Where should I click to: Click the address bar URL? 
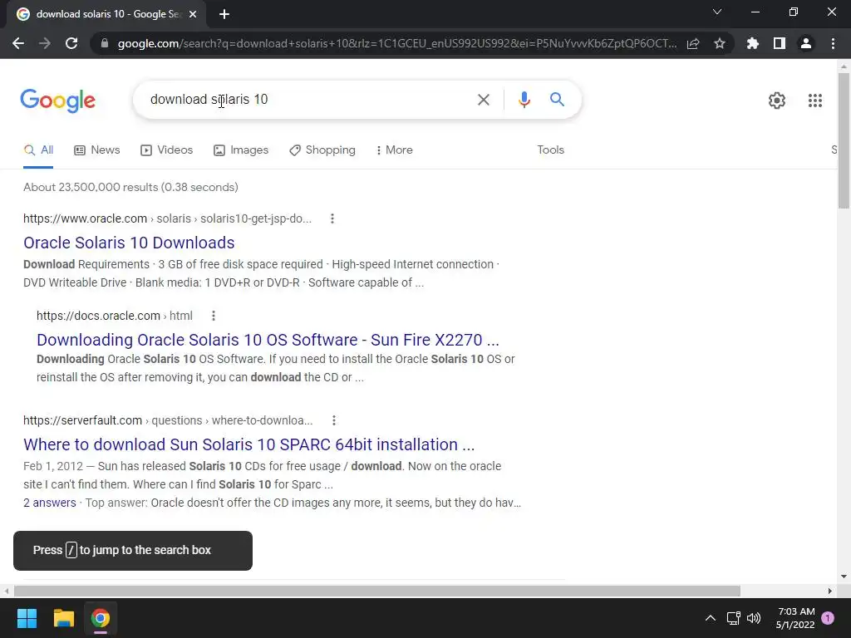click(x=396, y=43)
